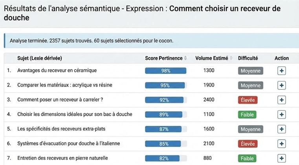Screen dimensions: 299x165
Task: Click the Sujet (Lexie dérivée) column header
Action: [40, 58]
